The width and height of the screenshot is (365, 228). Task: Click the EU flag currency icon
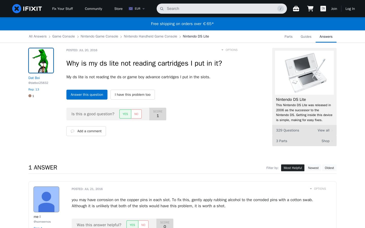click(x=131, y=9)
